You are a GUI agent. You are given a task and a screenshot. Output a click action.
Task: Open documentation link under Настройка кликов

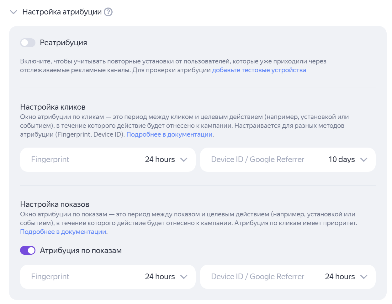pos(169,134)
